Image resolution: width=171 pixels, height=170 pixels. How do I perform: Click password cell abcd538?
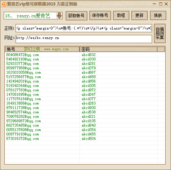[x=89, y=112]
